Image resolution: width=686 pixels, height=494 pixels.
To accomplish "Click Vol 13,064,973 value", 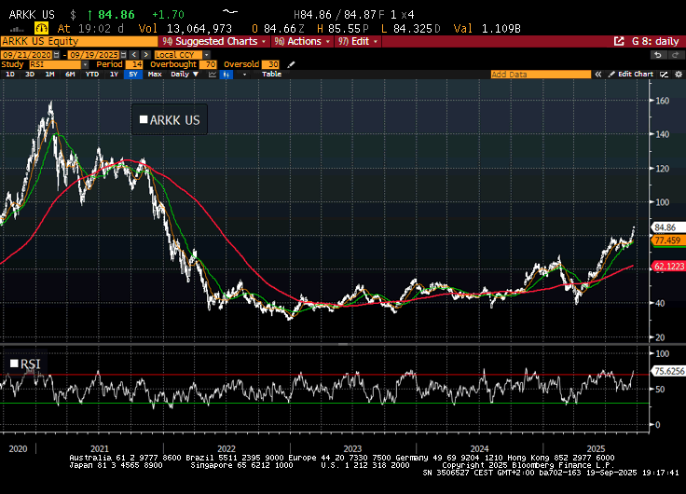I will click(x=199, y=29).
